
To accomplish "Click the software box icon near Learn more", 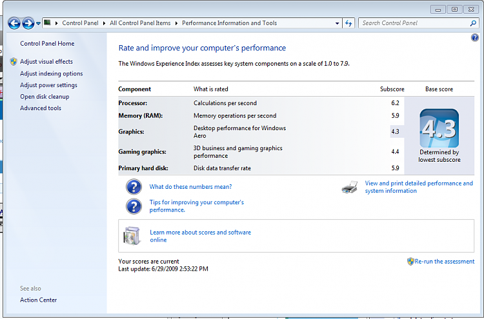I will [132, 236].
